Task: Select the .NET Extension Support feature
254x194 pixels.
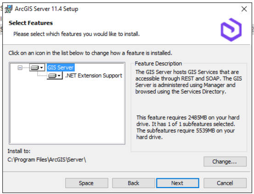Action: (94, 75)
